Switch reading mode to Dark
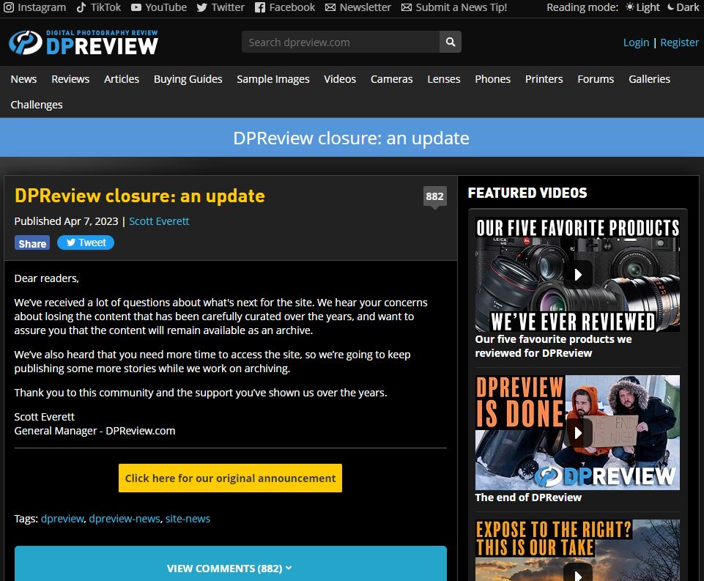The image size is (704, 581). [683, 7]
